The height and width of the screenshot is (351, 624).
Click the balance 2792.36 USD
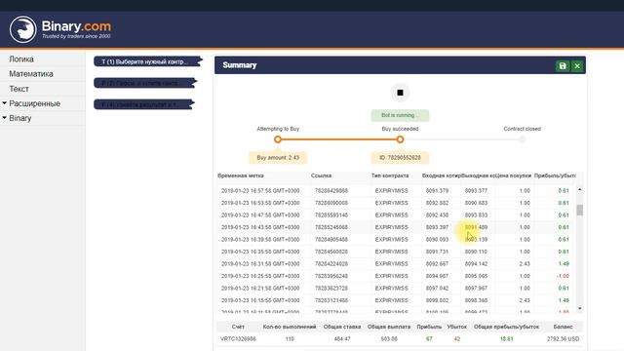[x=563, y=339]
